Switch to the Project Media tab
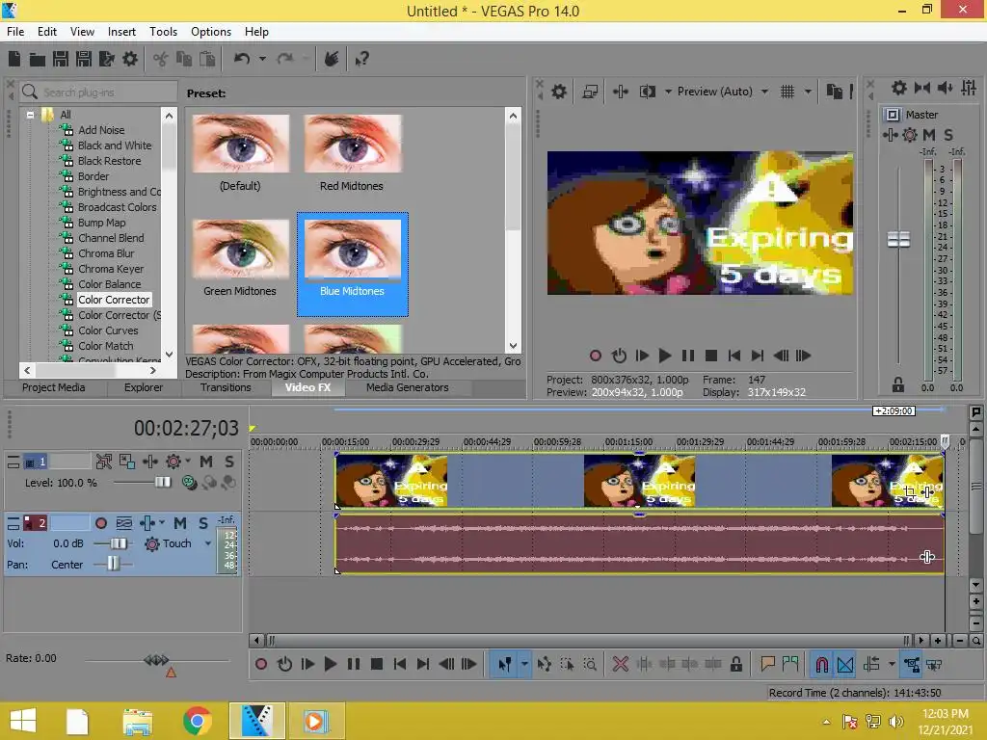 click(54, 387)
